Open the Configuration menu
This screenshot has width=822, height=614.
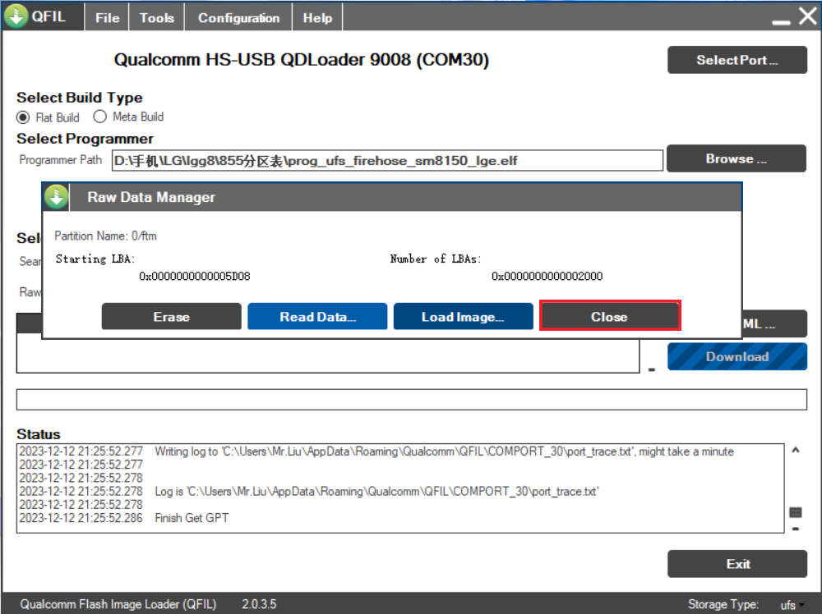click(x=238, y=17)
